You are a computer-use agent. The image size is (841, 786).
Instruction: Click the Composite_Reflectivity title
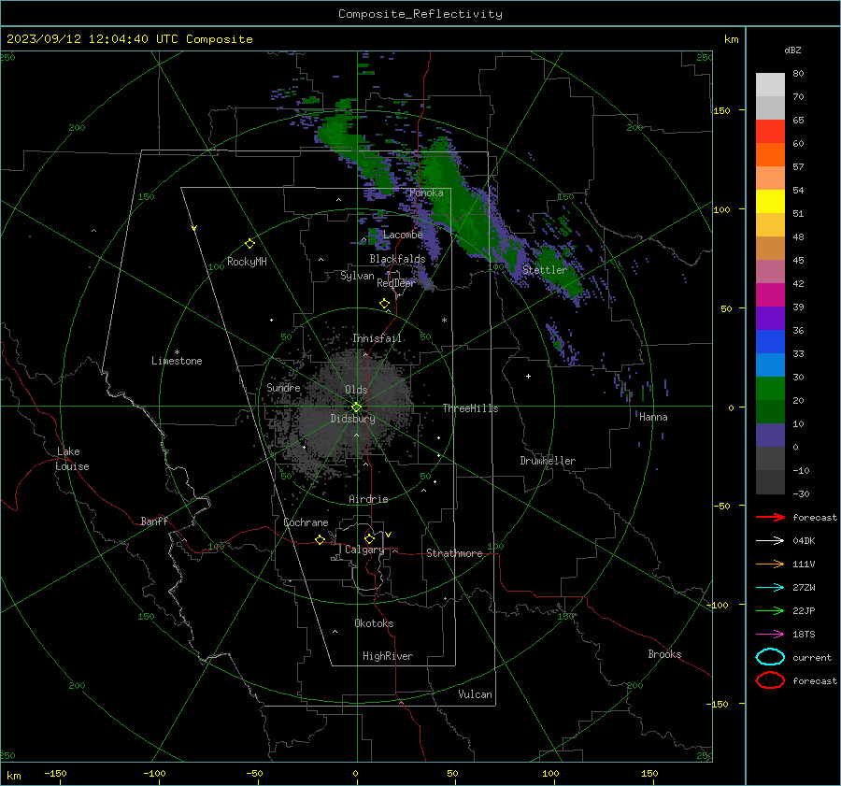[x=420, y=14]
